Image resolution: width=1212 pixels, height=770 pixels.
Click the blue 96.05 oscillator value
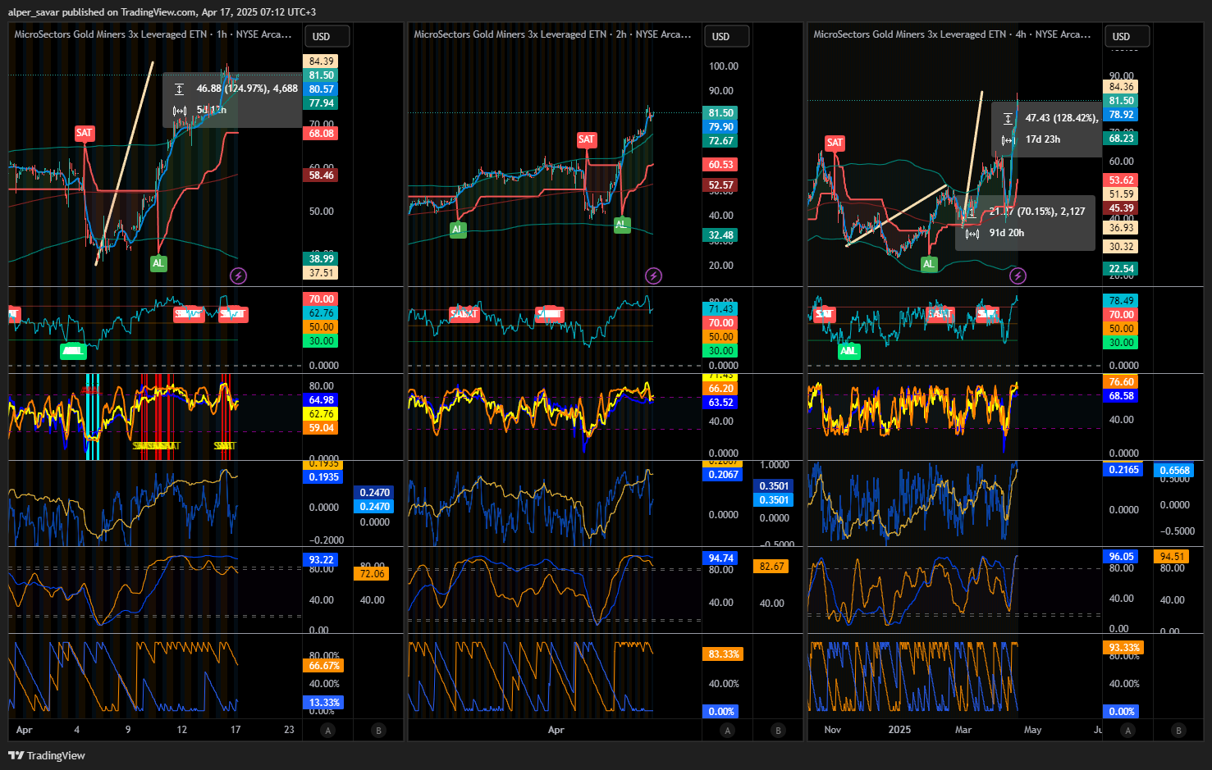1121,557
